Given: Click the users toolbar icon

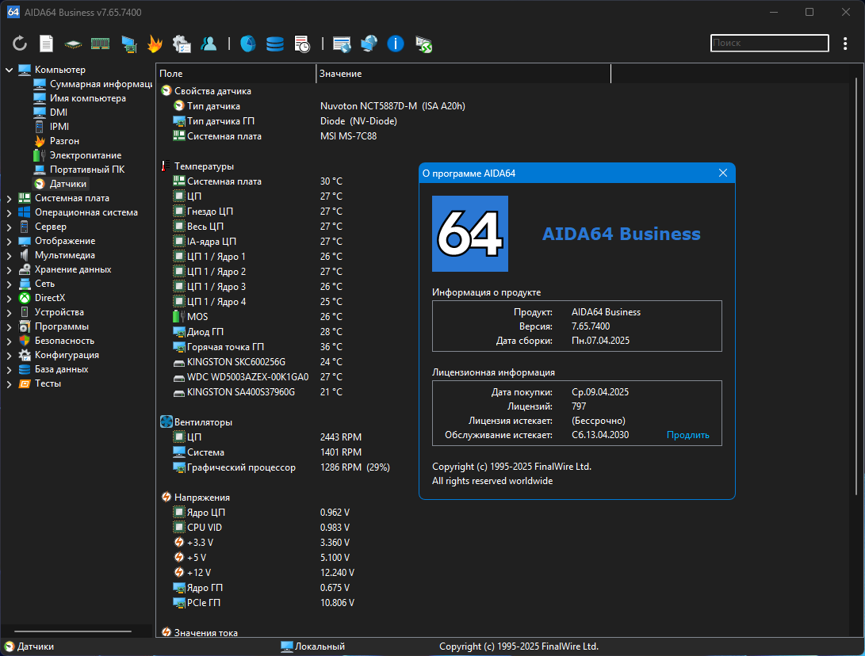Looking at the screenshot, I should pos(209,44).
